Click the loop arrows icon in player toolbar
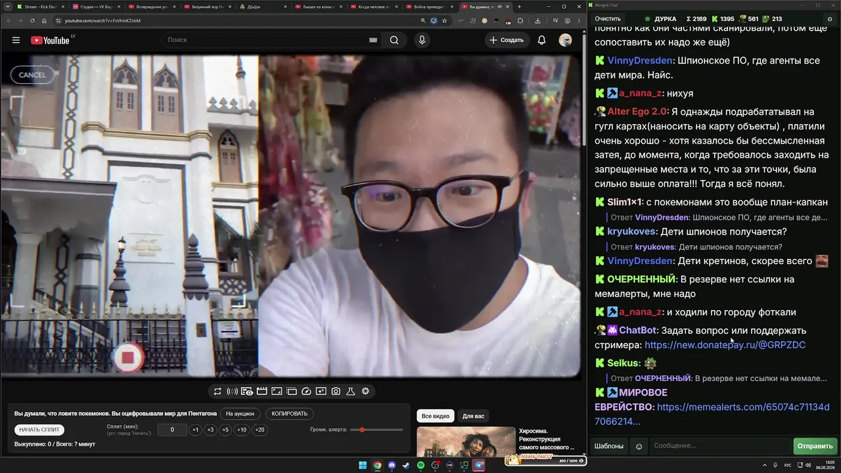 point(217,392)
